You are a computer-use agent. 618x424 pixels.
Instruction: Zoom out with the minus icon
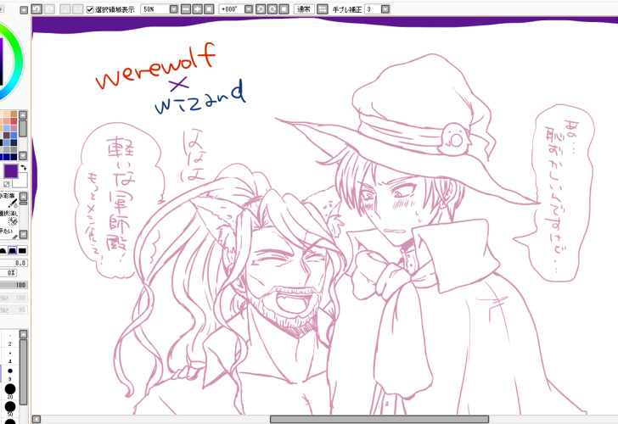click(186, 9)
